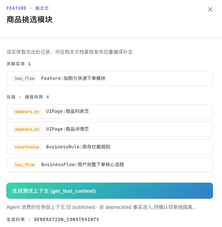The width and height of the screenshot is (222, 227).
Task: Click the orange constrains tag
Action: [27, 147]
